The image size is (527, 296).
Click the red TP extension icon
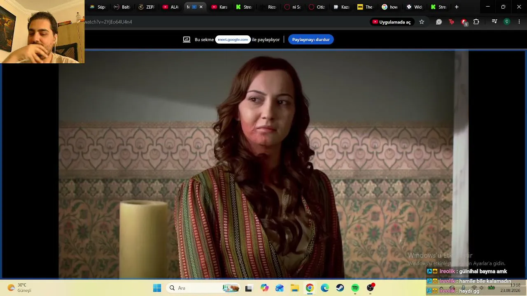pos(451,22)
